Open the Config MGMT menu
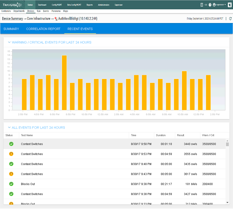Viewport: 233px width, 209px height. [57, 5]
